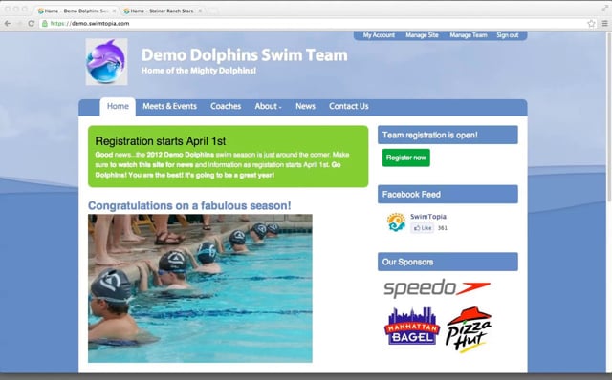The height and width of the screenshot is (380, 612).
Task: Click 'Congratulations on a fabulous season!' heading
Action: point(189,205)
